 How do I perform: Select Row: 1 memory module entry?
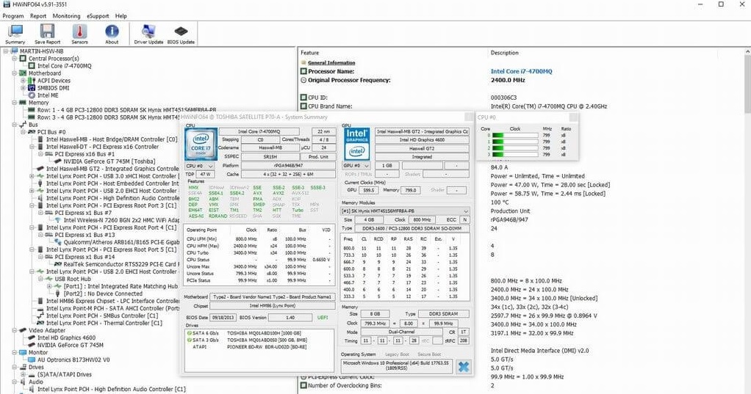127,110
